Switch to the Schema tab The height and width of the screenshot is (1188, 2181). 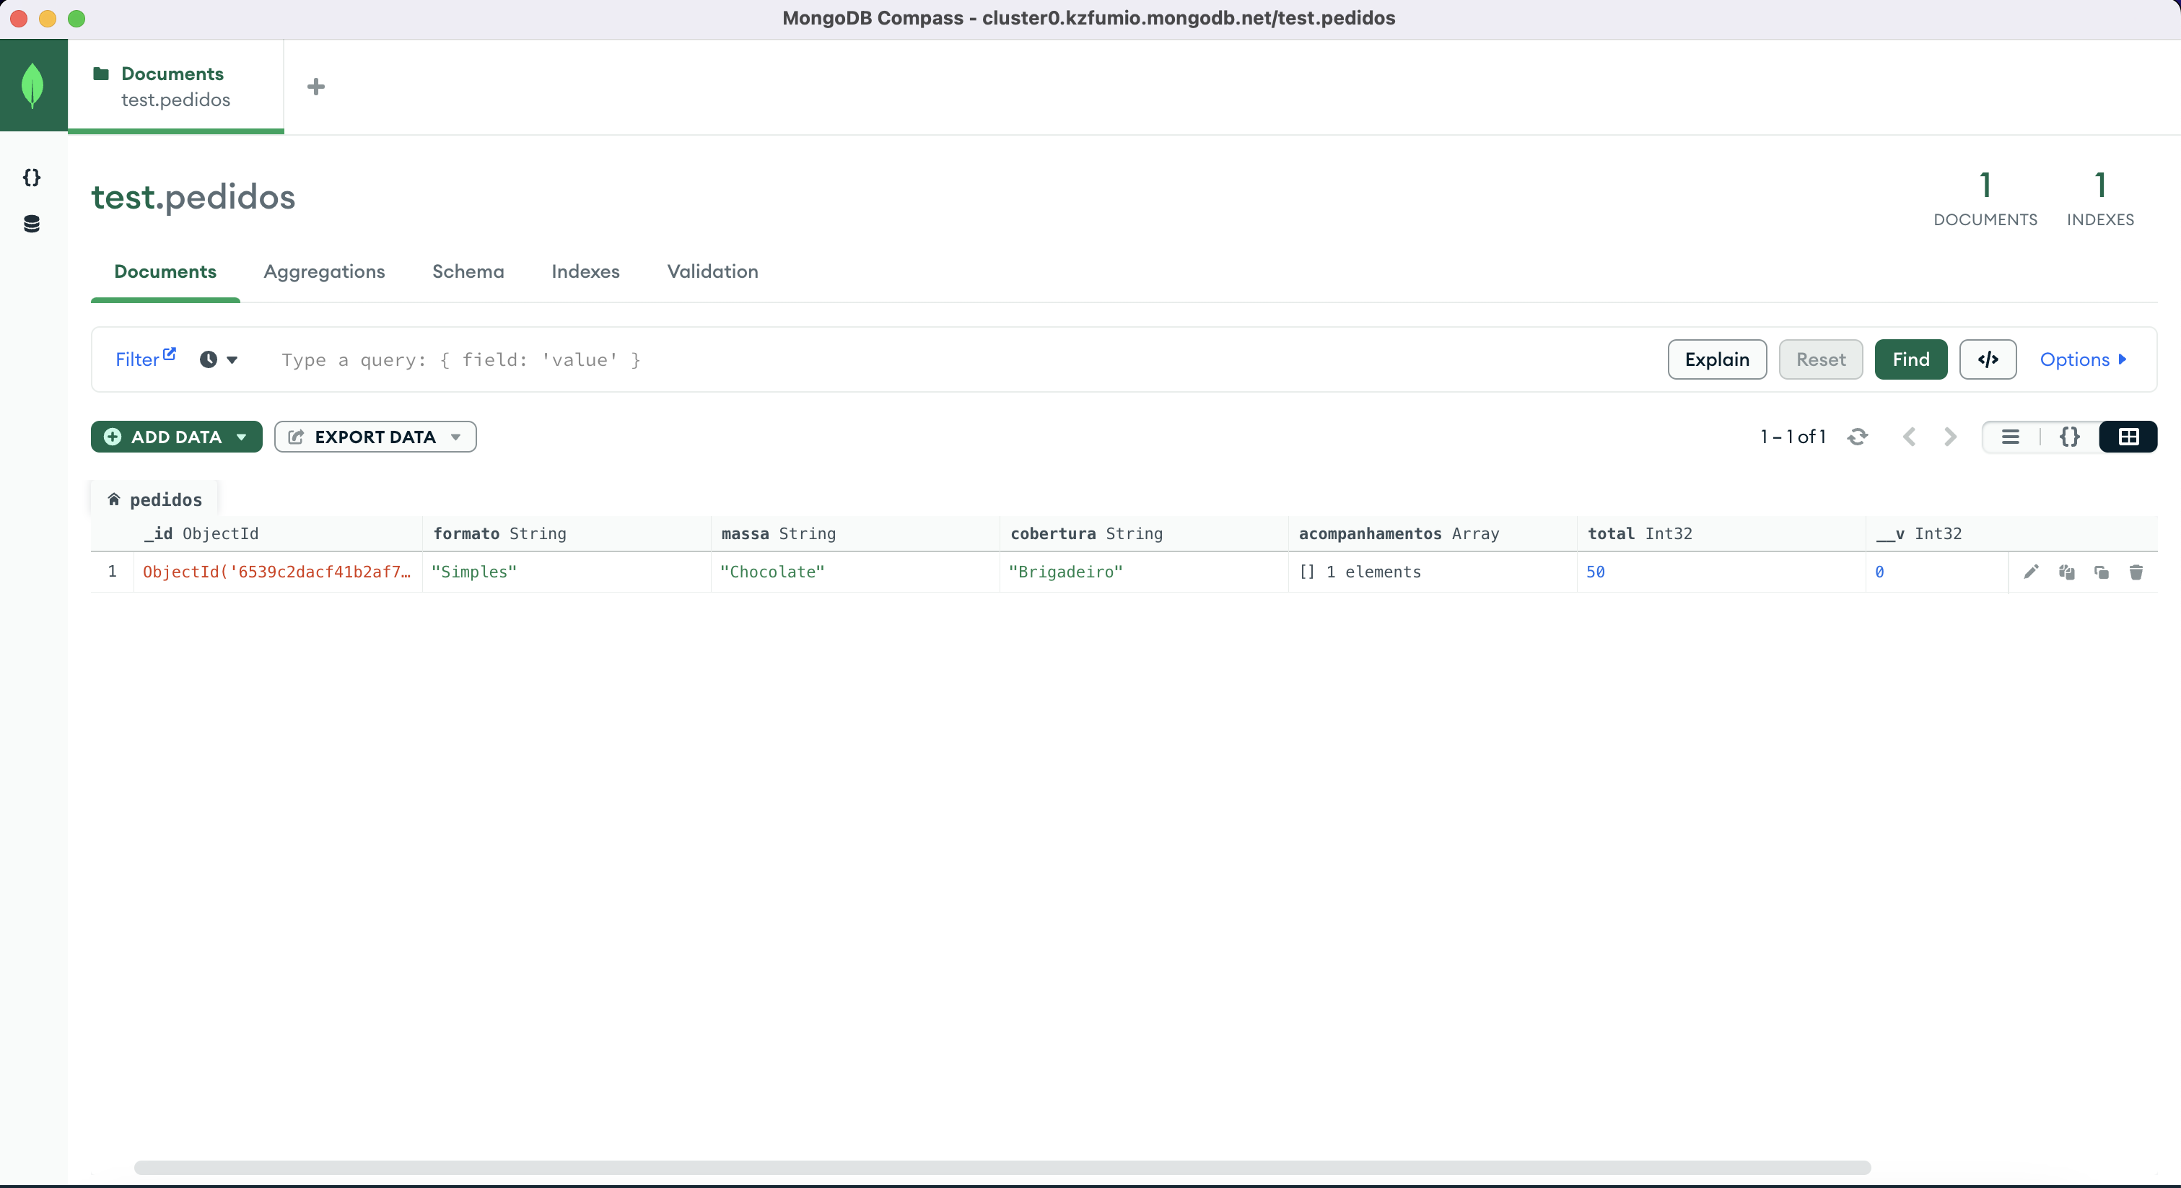click(x=468, y=271)
